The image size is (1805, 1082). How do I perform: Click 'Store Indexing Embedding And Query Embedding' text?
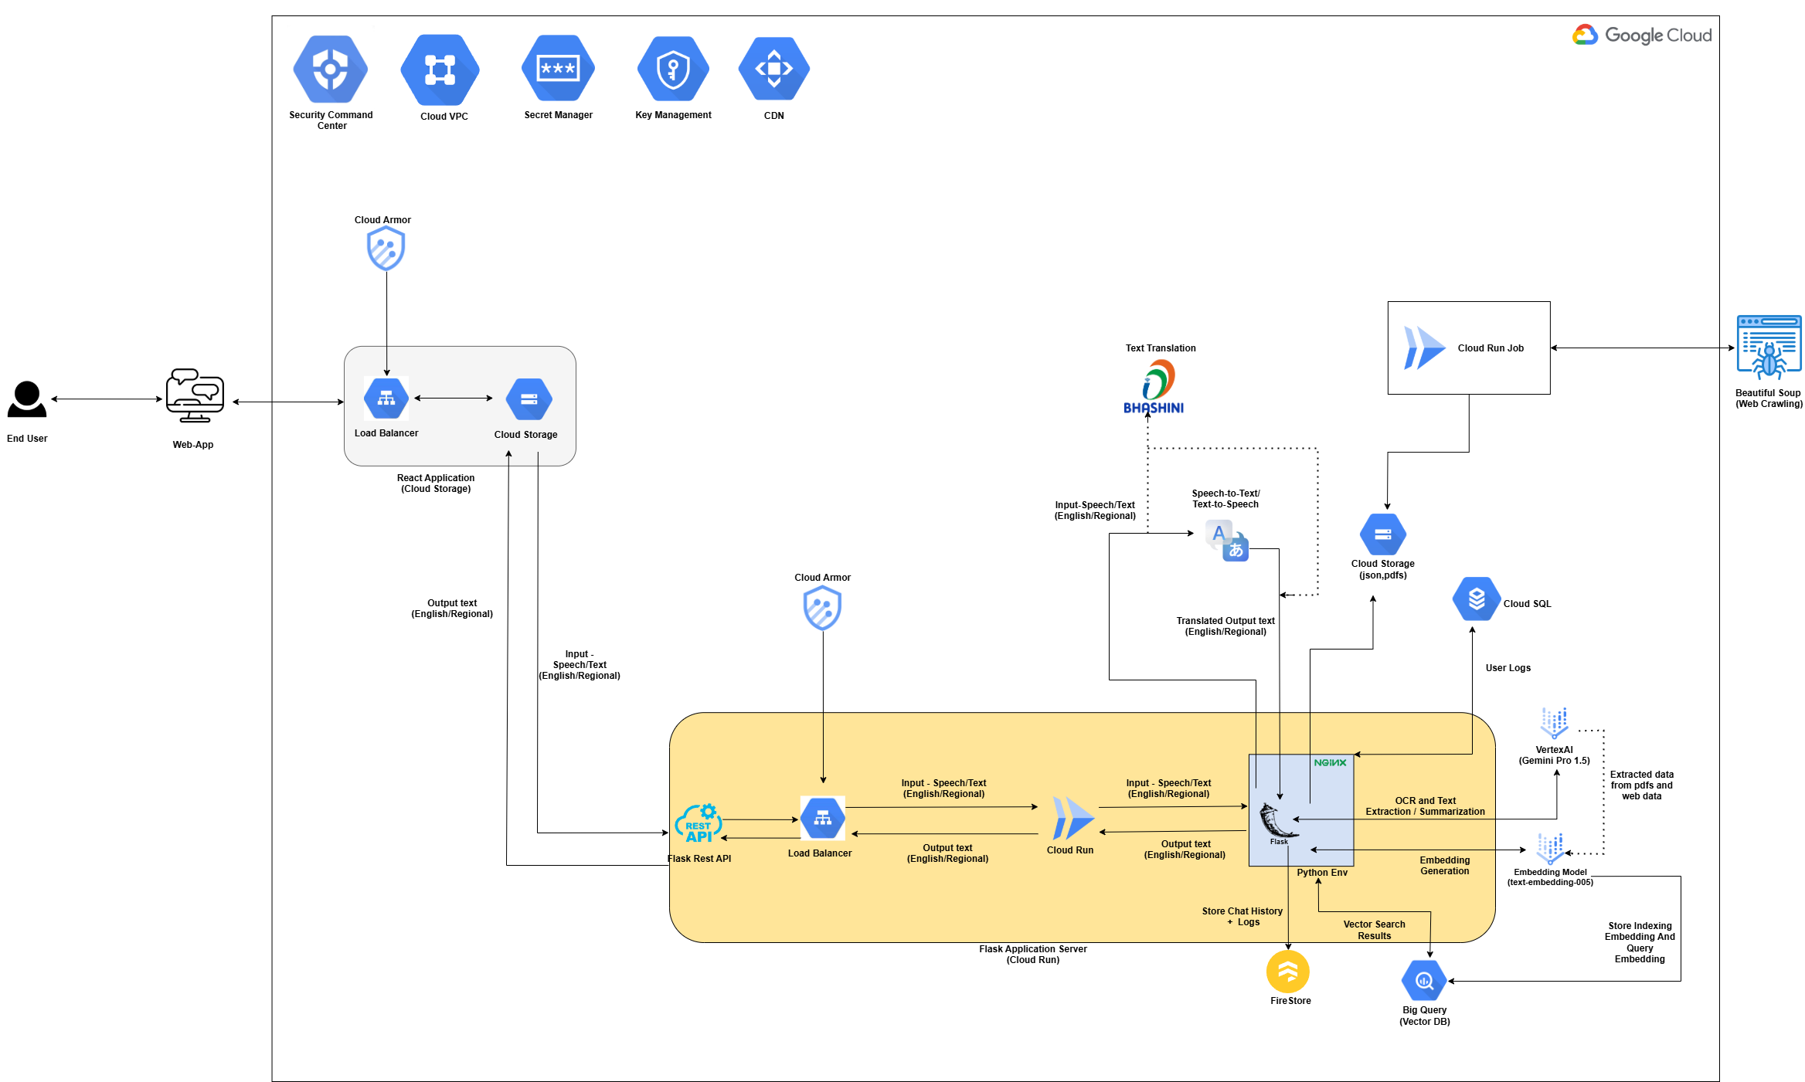[1640, 942]
